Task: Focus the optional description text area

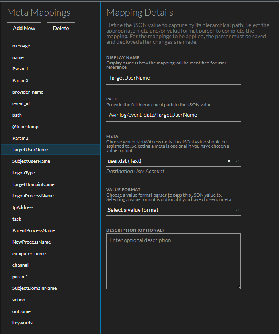Action: 173,261
